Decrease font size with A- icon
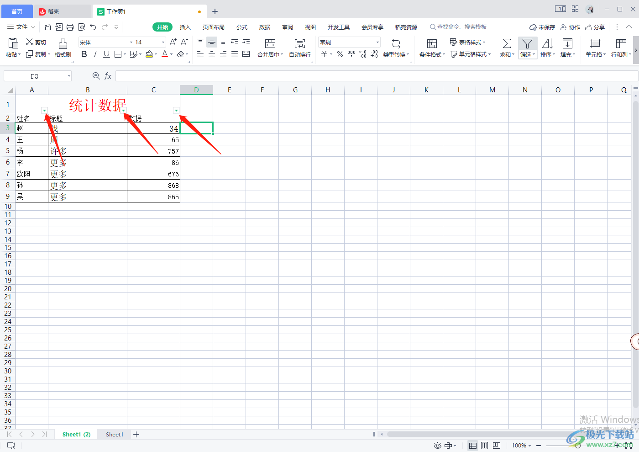Viewport: 639px width, 452px height. (x=184, y=42)
